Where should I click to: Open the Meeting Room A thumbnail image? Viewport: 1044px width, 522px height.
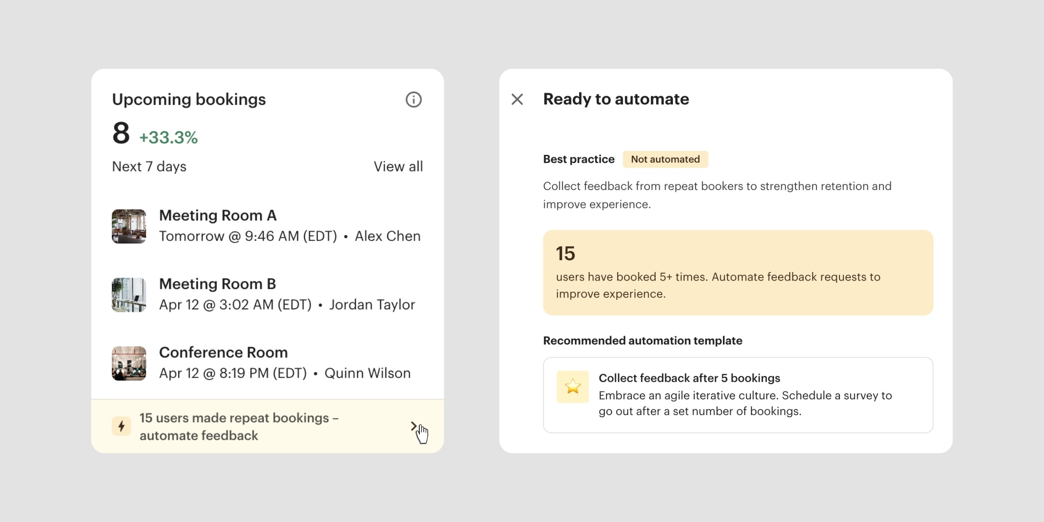pos(129,226)
